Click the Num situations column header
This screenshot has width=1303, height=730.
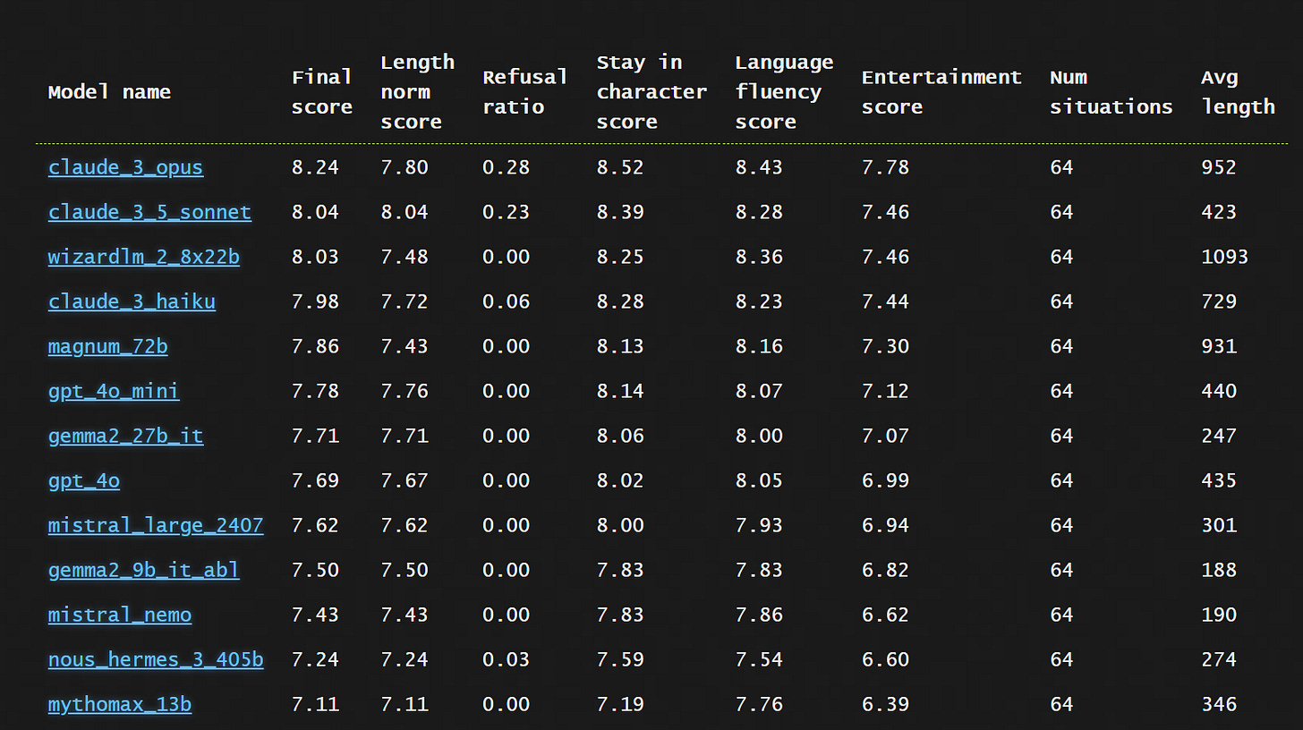point(1111,92)
